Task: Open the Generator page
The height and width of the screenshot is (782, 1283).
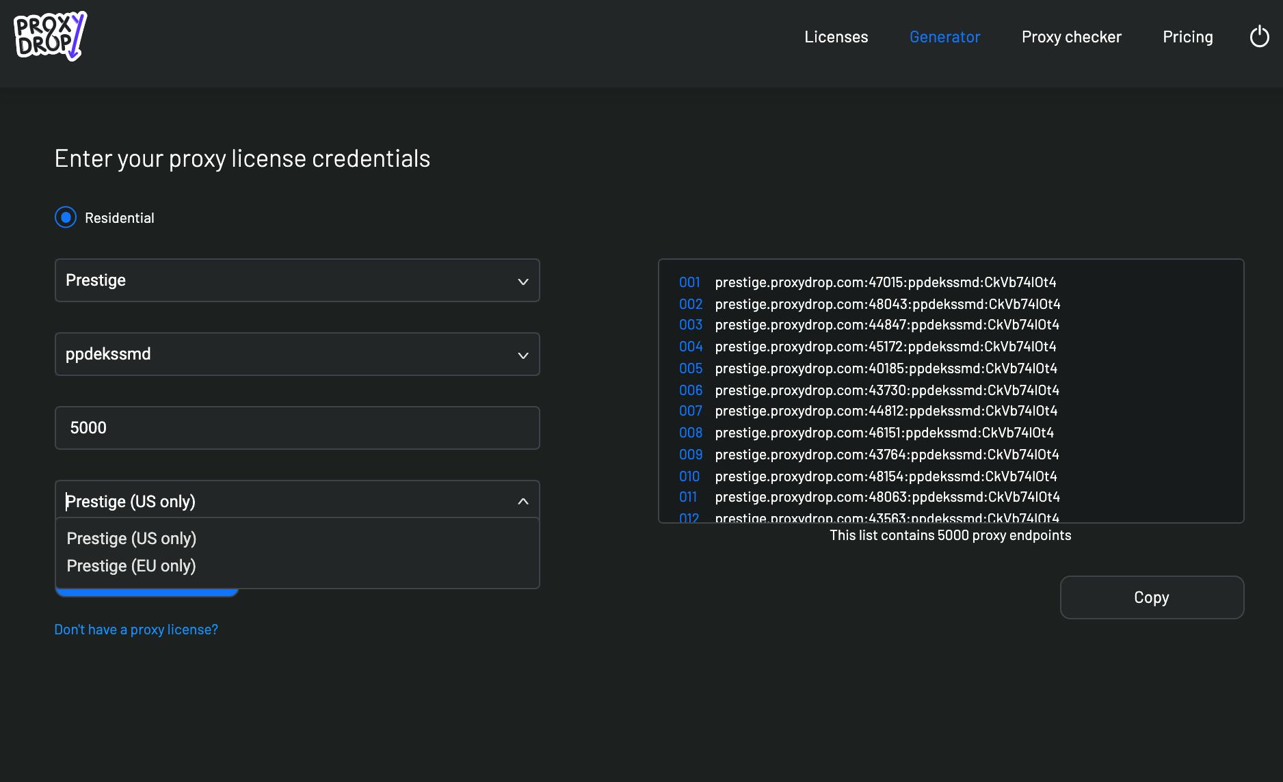Action: click(x=944, y=37)
